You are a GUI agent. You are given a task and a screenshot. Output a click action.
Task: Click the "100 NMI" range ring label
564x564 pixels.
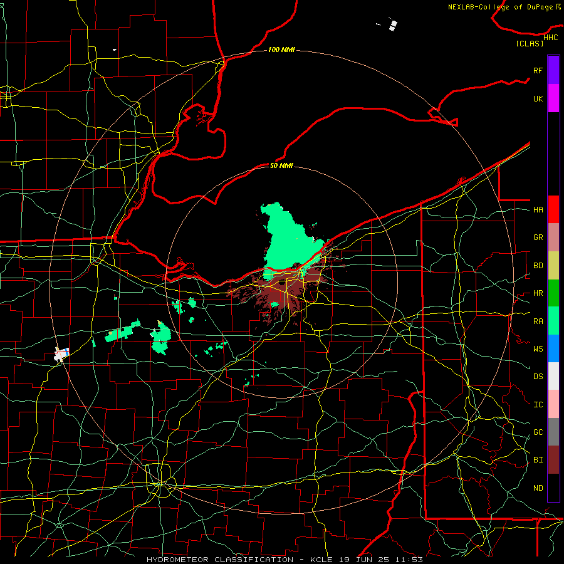tap(281, 50)
